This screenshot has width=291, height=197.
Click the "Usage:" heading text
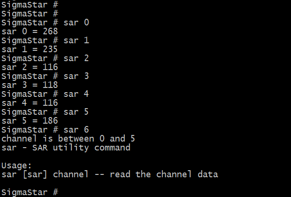[x=15, y=165]
